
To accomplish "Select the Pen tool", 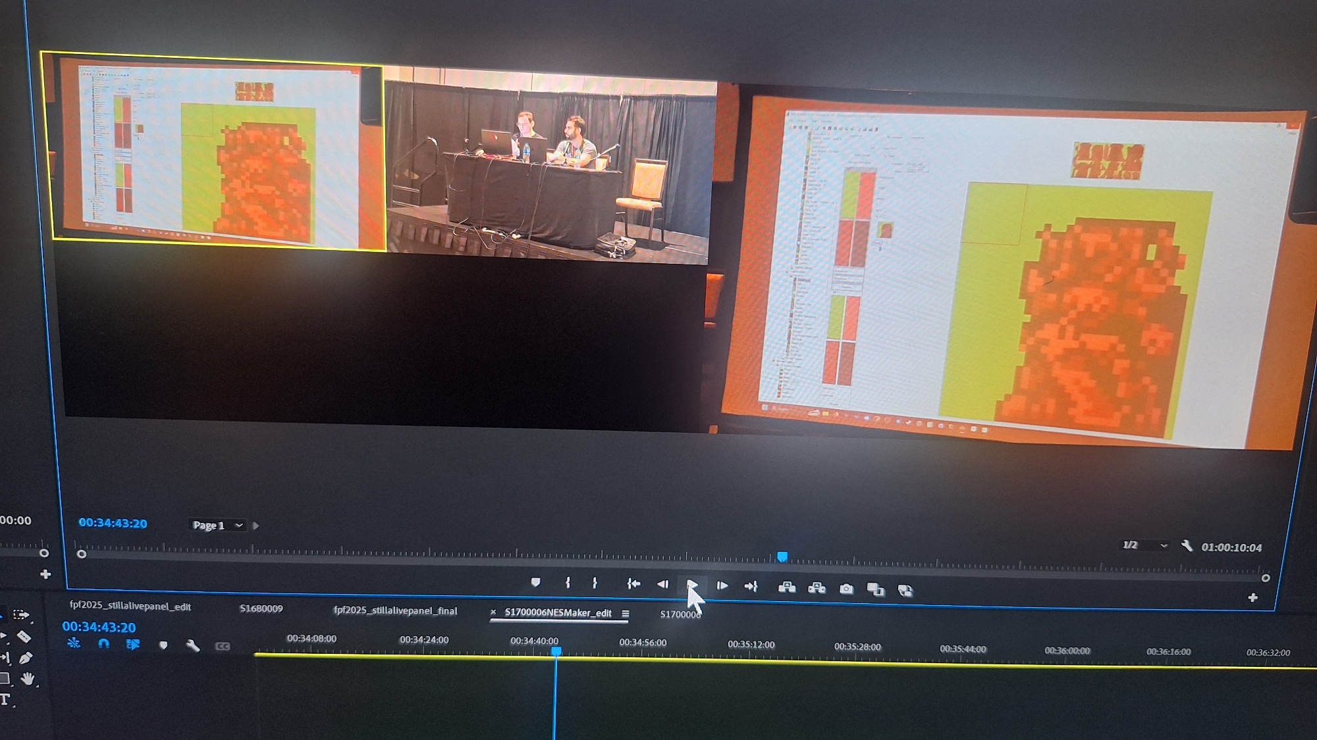I will [x=26, y=658].
